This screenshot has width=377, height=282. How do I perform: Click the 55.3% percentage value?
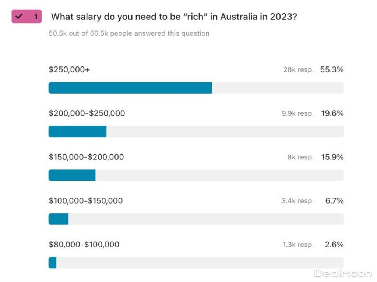click(x=332, y=69)
